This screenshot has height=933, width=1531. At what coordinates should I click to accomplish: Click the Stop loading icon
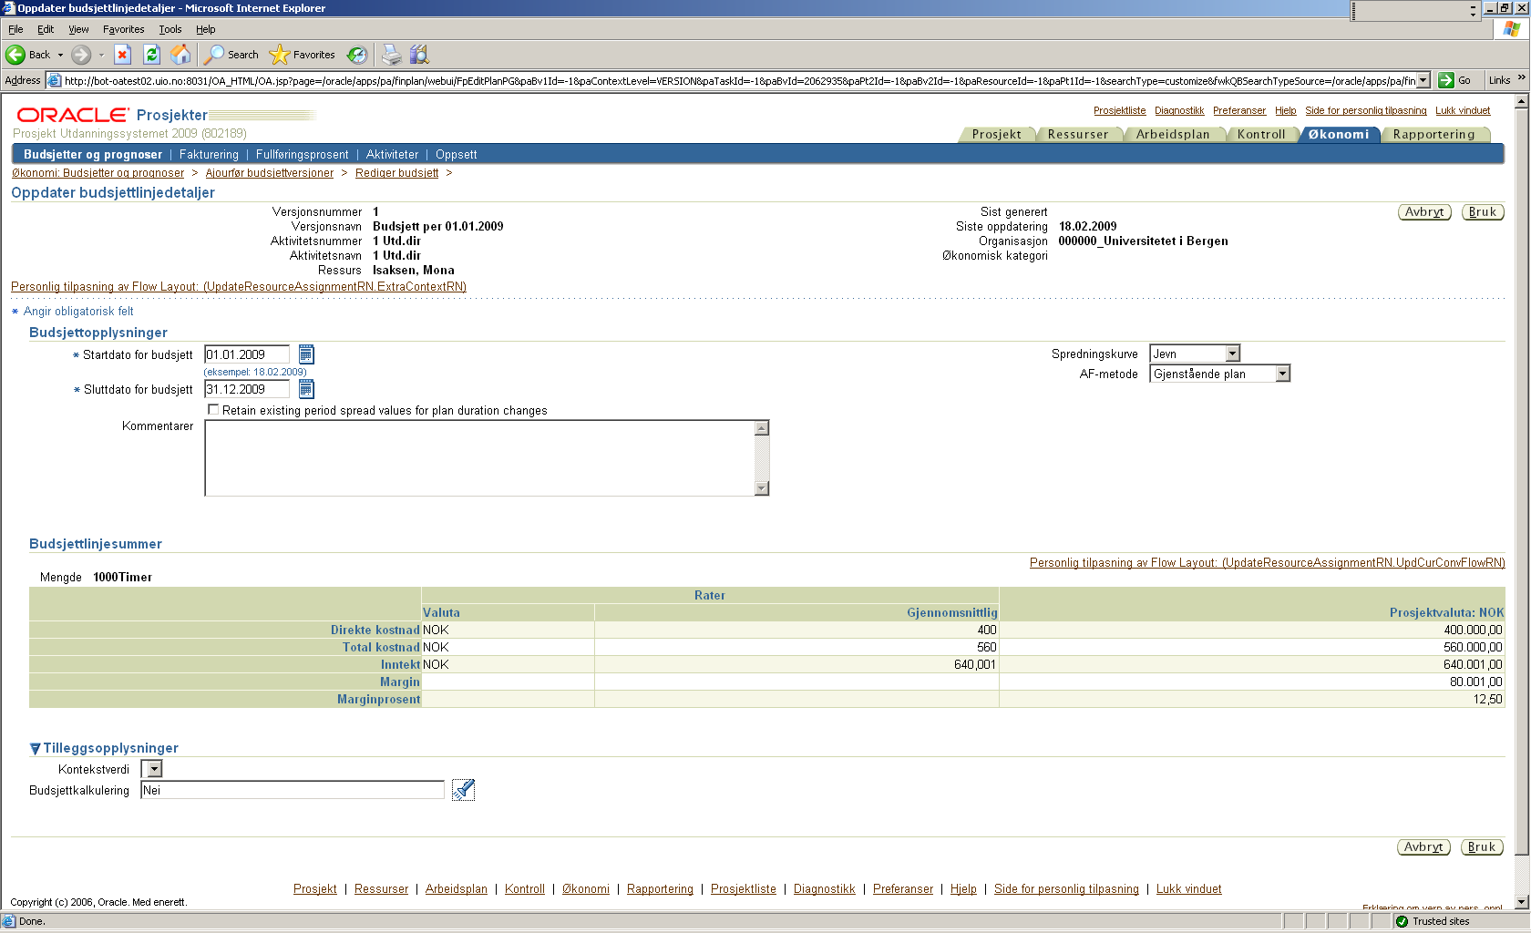pos(123,55)
